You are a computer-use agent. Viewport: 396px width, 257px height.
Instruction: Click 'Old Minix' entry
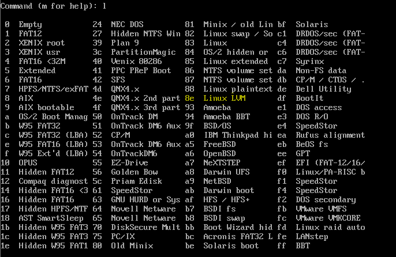tap(132, 245)
